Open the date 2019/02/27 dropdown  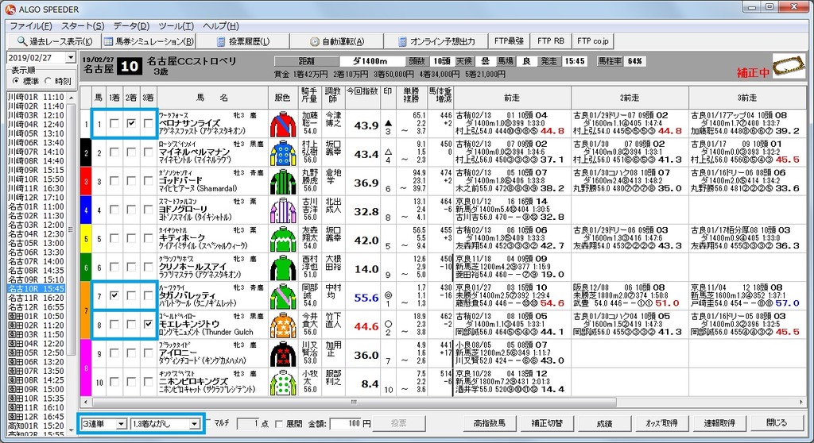click(x=71, y=58)
